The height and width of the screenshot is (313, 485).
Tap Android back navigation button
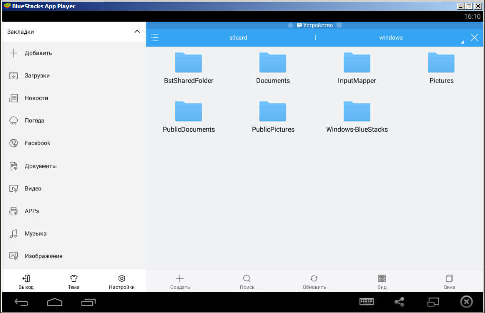[21, 302]
